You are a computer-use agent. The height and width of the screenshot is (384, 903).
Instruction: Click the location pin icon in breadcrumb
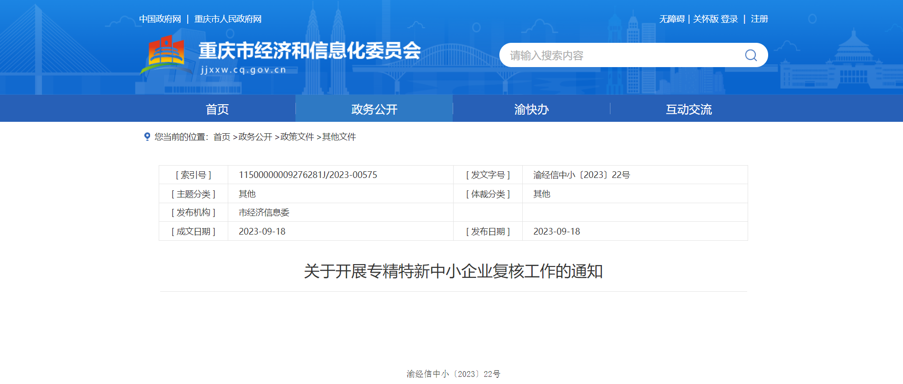[x=147, y=137]
